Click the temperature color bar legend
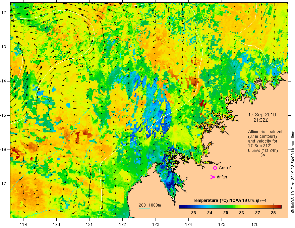This screenshot has height=228, width=295. pos(230,207)
